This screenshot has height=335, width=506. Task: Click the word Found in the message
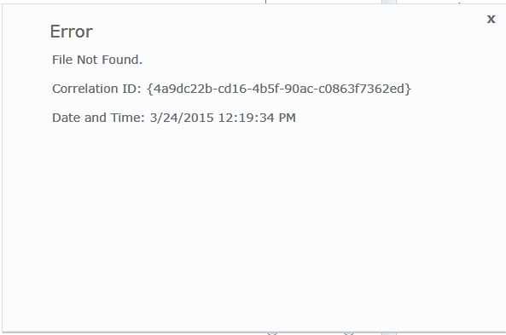tap(121, 60)
